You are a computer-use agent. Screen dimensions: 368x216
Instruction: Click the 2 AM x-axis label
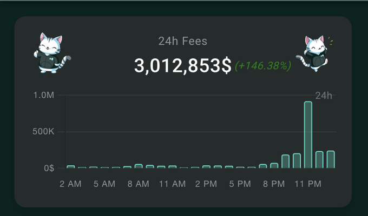pyautogui.click(x=70, y=184)
